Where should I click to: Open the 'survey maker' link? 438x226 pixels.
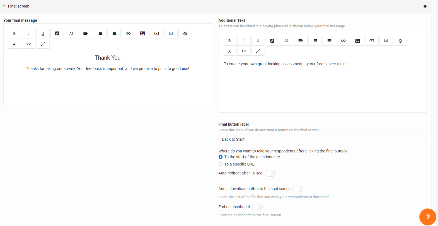[336, 64]
